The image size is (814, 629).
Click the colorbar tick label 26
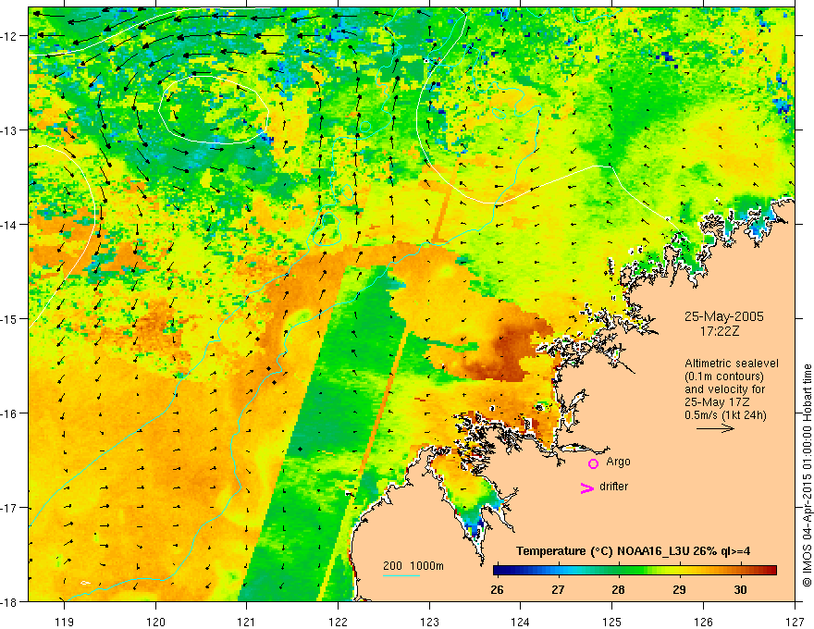(497, 589)
